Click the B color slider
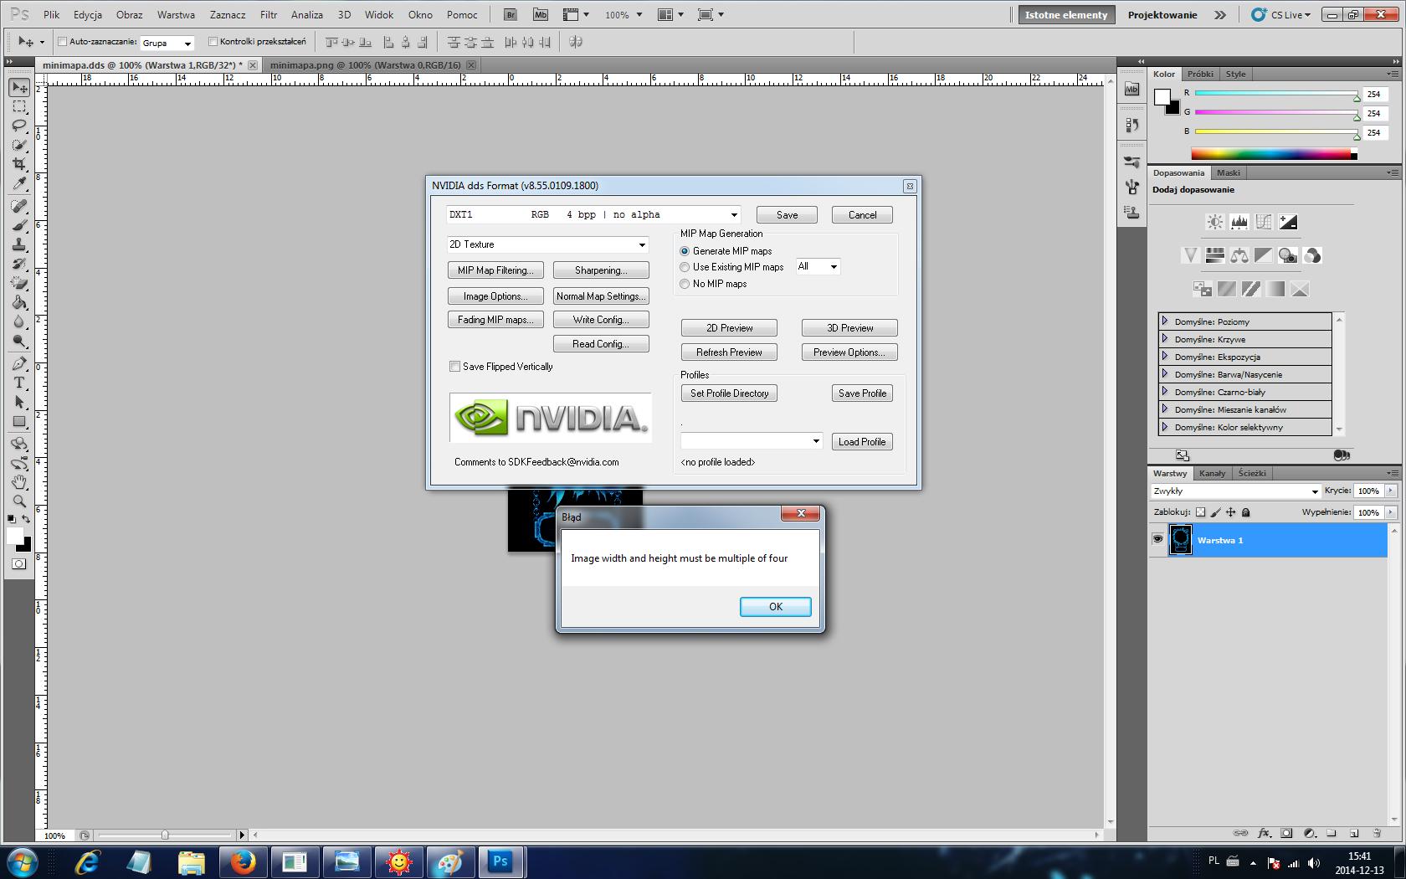 point(1275,132)
